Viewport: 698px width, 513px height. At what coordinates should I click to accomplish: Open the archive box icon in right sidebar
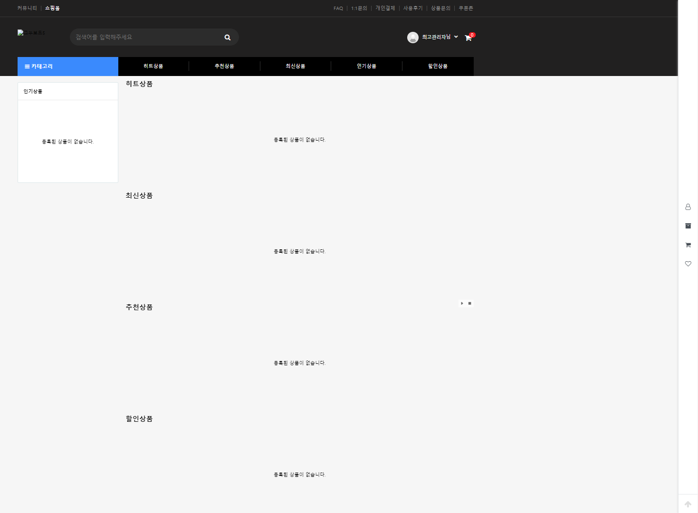coord(688,226)
